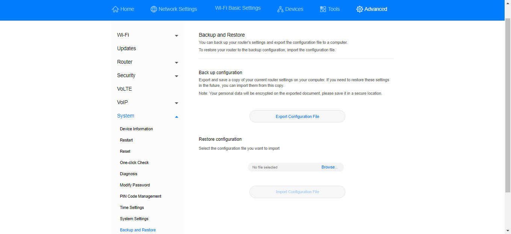Screen dimensions: 511x234
Task: Expand the VoIP section arrow
Action: tap(177, 103)
